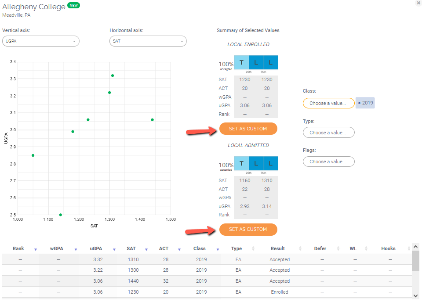Click the ACT column sort arrow
422x302 pixels.
coord(179,249)
